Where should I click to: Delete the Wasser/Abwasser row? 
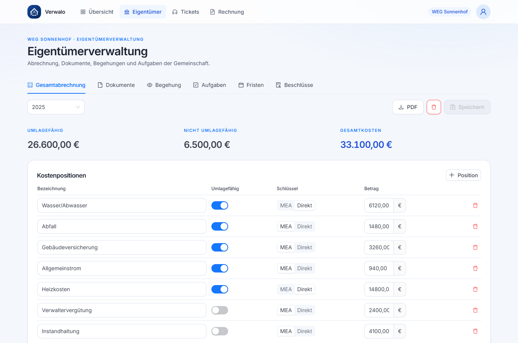pos(475,205)
